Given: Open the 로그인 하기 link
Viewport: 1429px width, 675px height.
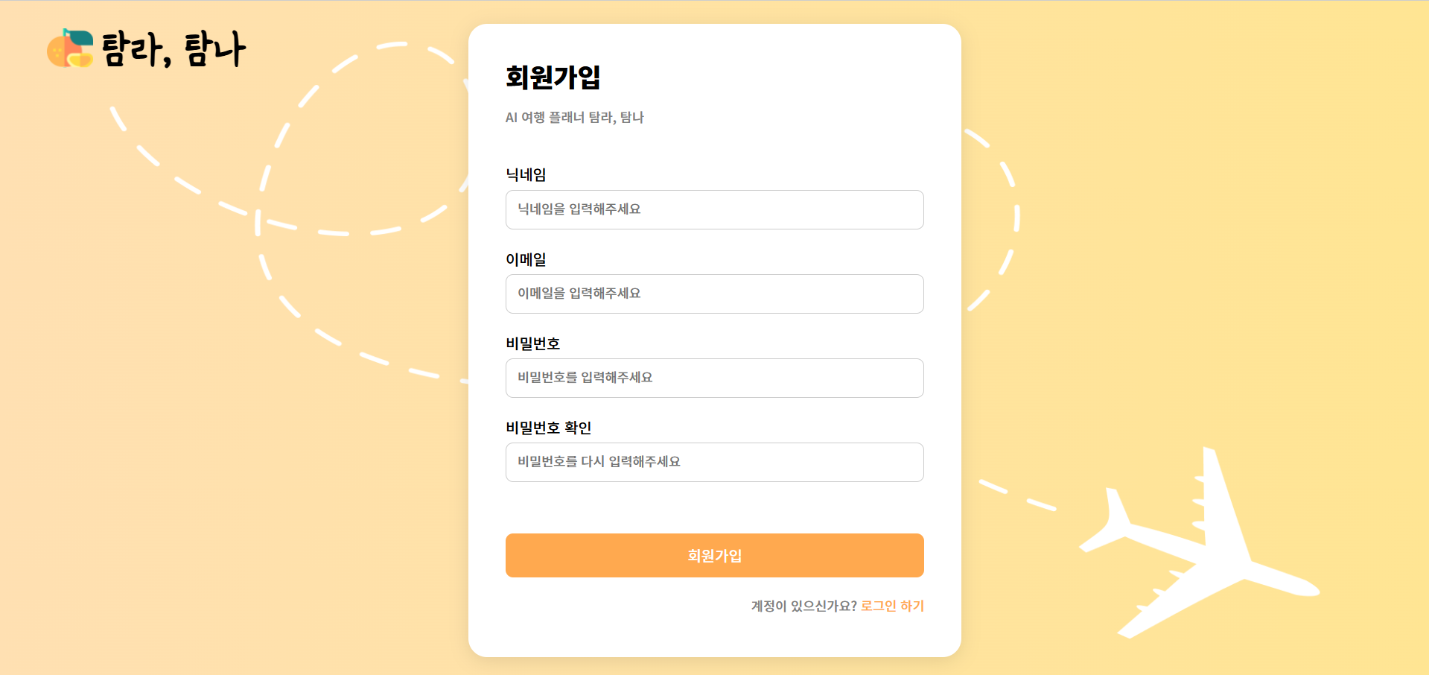Looking at the screenshot, I should [x=892, y=606].
